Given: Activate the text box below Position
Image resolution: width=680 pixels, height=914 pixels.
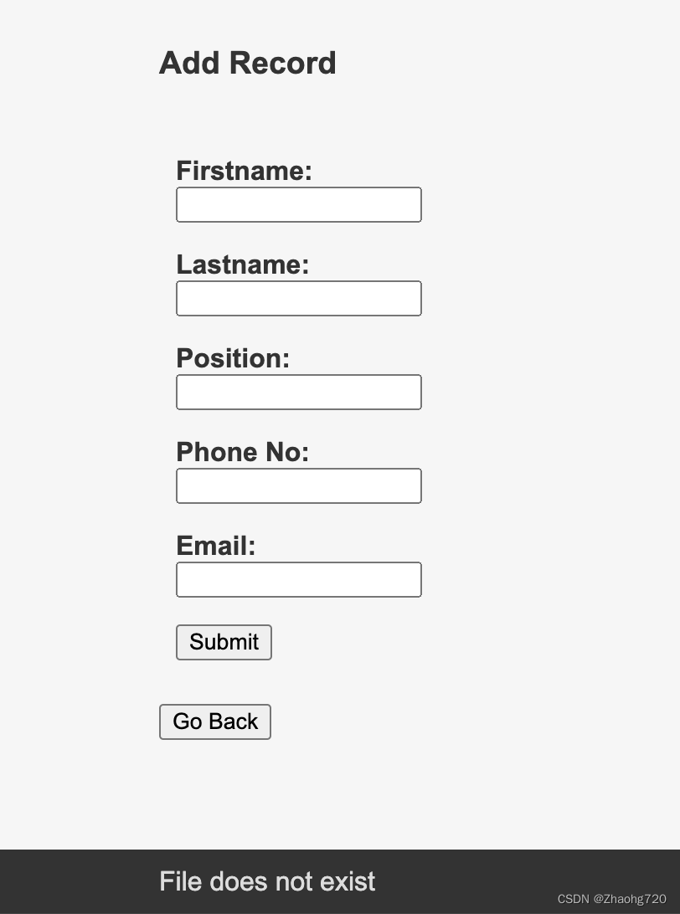Looking at the screenshot, I should (298, 393).
